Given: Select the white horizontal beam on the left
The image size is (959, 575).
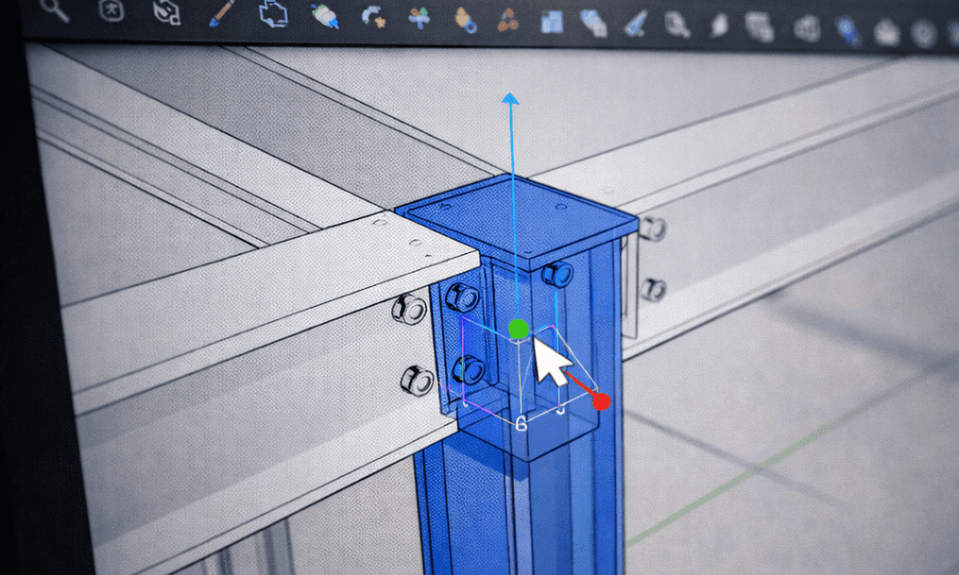Looking at the screenshot, I should (240, 319).
